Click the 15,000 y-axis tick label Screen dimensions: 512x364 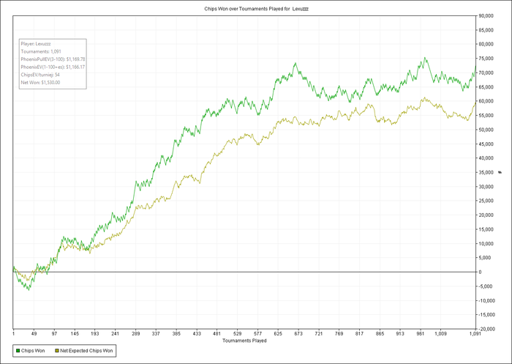tap(486, 229)
